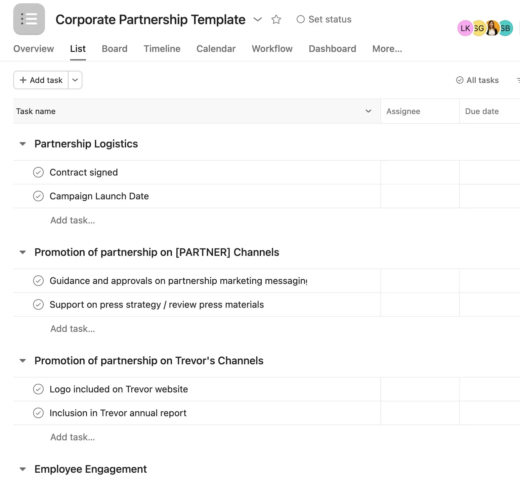Star the Corporate Partnership Template project

(276, 20)
